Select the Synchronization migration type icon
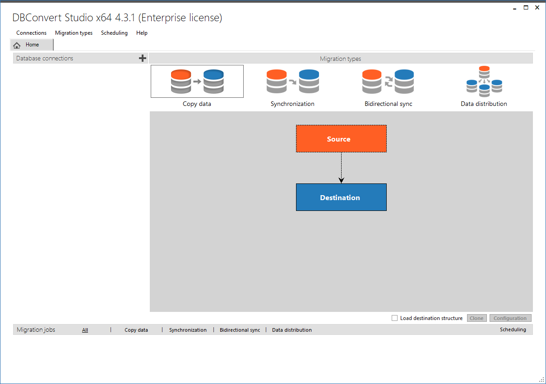The height and width of the screenshot is (384, 546). point(292,82)
